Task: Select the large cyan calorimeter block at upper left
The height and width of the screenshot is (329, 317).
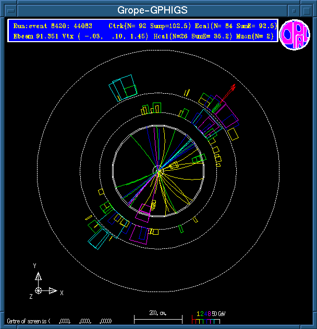Action: click(123, 87)
